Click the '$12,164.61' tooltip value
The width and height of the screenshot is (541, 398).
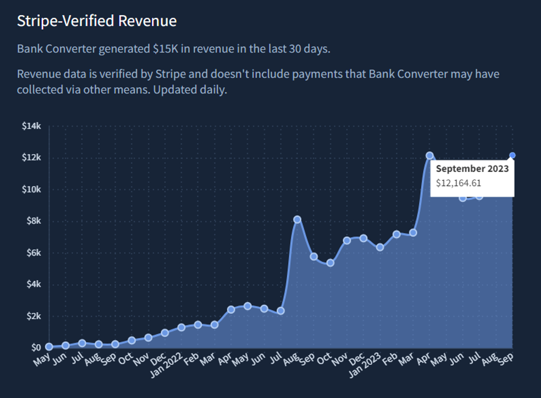pyautogui.click(x=458, y=183)
